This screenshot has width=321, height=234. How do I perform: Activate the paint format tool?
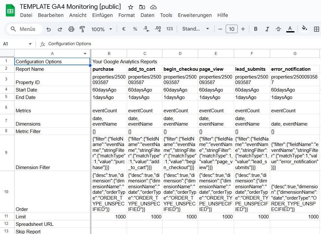tap(82, 29)
